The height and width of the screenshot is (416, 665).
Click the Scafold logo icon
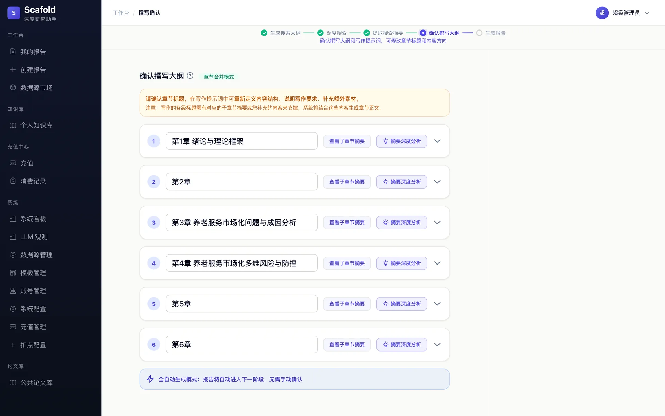(x=14, y=13)
